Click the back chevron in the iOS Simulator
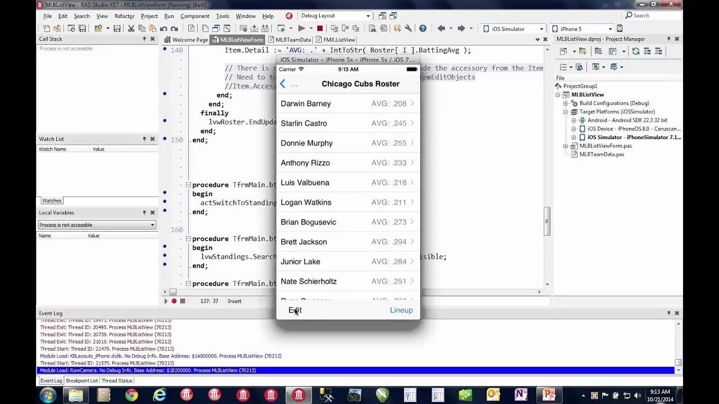 coord(283,84)
